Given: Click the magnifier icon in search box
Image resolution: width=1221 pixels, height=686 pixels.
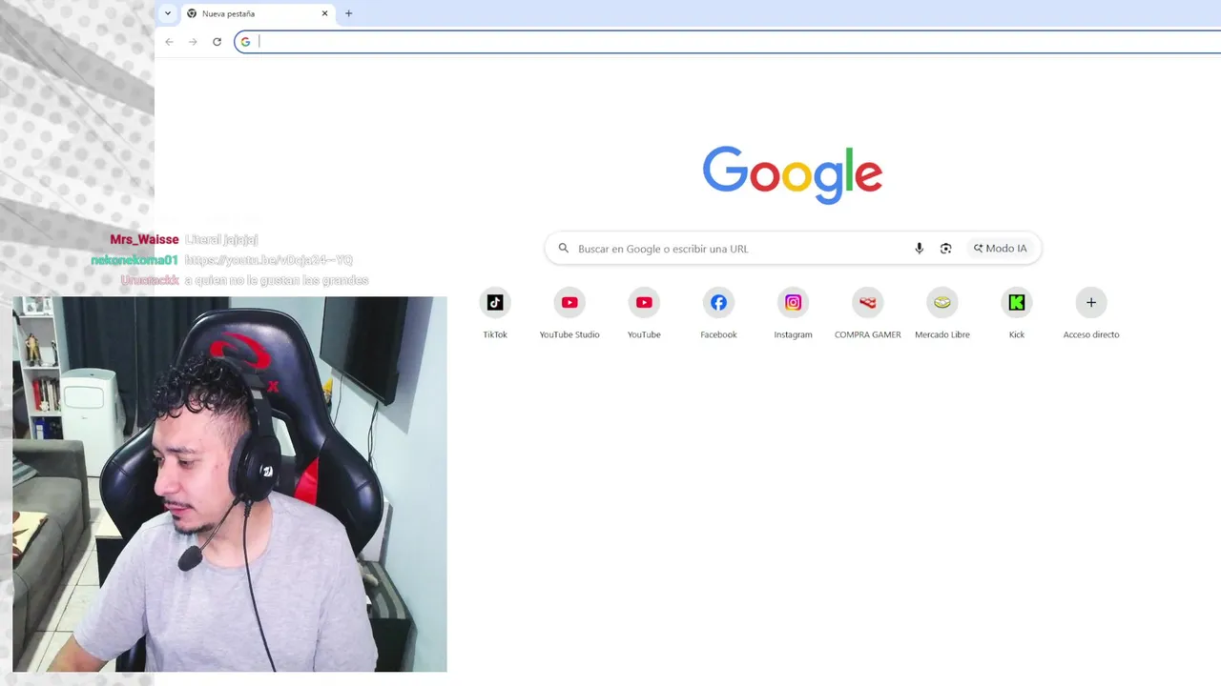Looking at the screenshot, I should coord(564,249).
